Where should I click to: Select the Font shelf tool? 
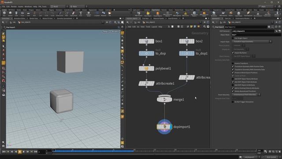click(81, 14)
